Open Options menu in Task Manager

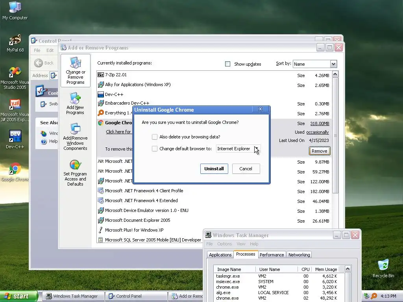pyautogui.click(x=224, y=244)
